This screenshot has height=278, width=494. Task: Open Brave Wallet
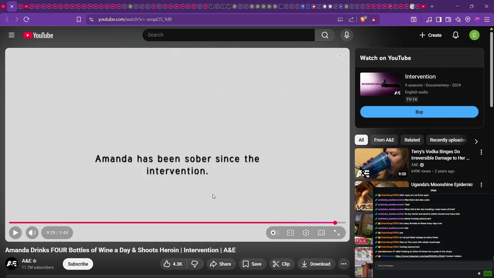coord(448,19)
